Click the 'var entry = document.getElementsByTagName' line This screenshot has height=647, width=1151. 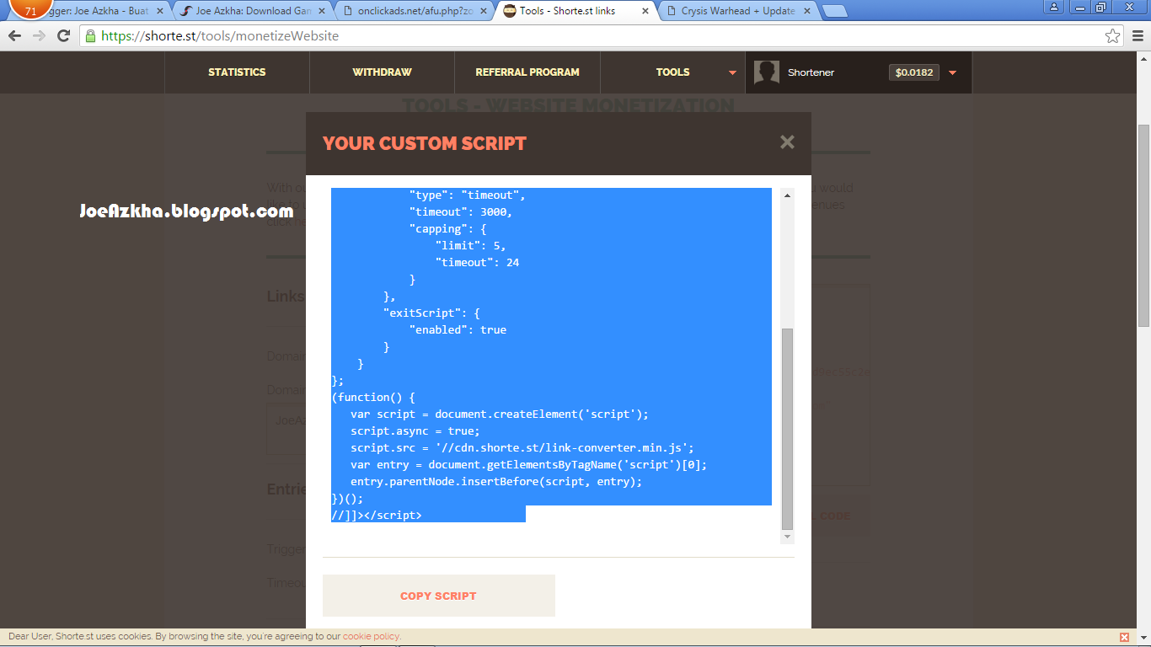529,465
